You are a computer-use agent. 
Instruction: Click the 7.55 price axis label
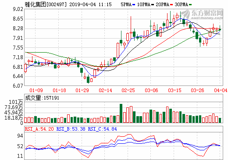click(x=18, y=48)
